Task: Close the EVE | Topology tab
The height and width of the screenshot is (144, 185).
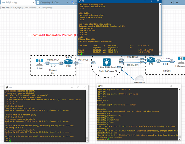Action: (x=33, y=2)
